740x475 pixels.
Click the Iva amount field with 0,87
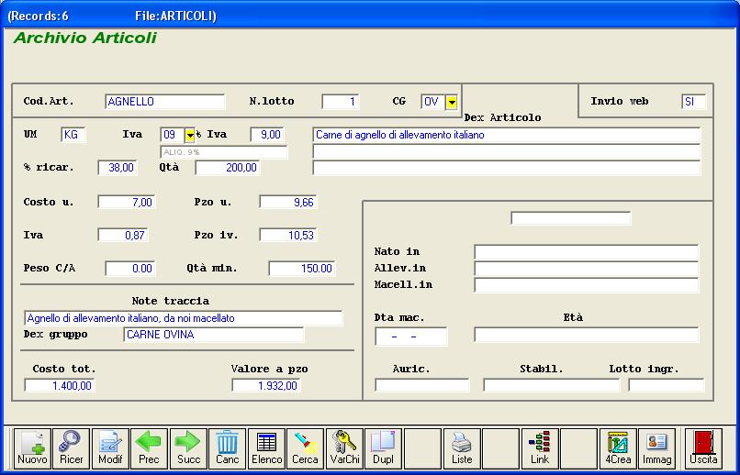[123, 235]
